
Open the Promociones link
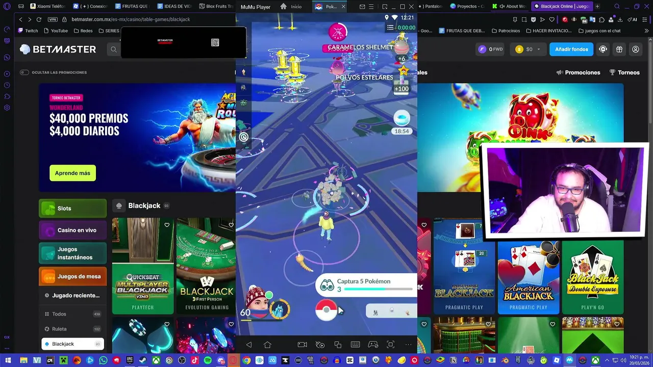point(578,72)
